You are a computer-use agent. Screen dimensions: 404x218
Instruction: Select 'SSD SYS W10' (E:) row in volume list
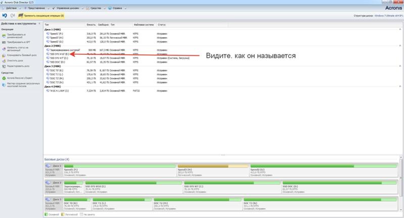pyautogui.click(x=223, y=54)
